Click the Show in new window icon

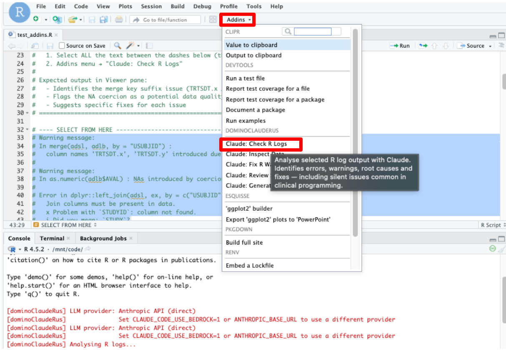35,46
